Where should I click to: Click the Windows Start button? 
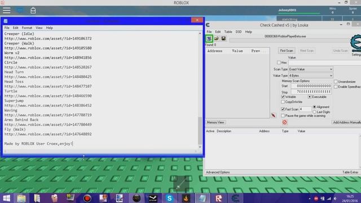tap(6, 198)
